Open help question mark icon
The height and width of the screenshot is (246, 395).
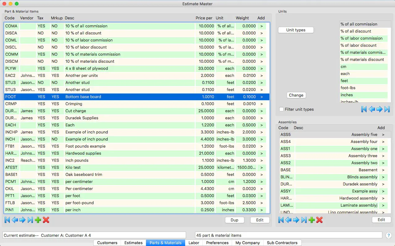point(389,235)
